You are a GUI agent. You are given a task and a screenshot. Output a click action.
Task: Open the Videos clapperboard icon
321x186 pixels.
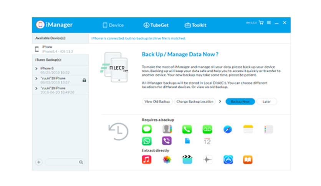tap(187, 159)
